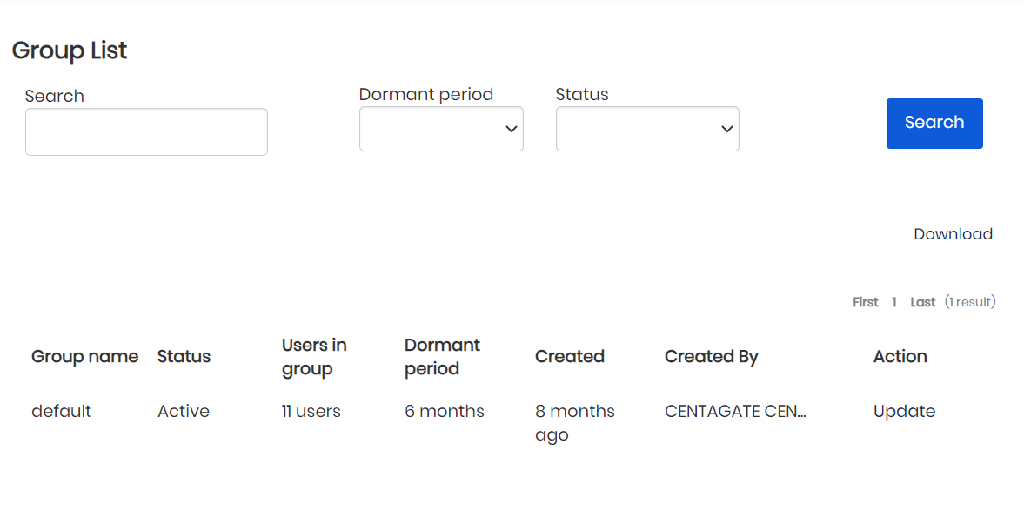Select the default group name cell
The height and width of the screenshot is (518, 1024).
pos(61,411)
